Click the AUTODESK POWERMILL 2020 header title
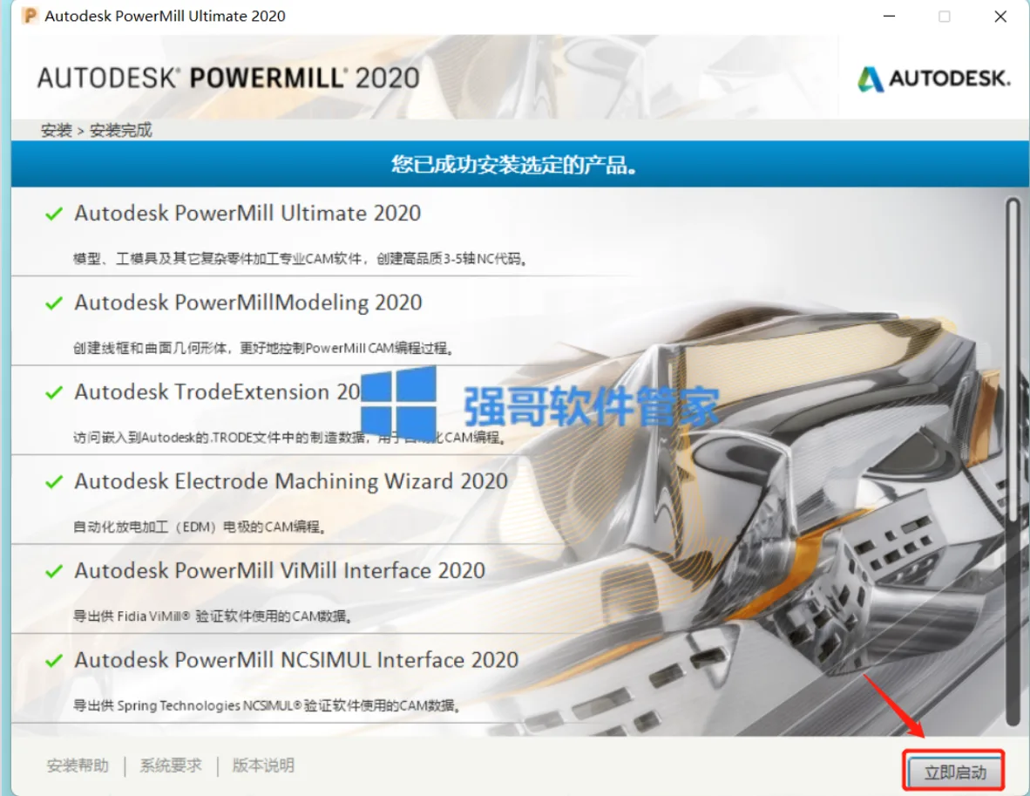The image size is (1030, 796). tap(228, 78)
